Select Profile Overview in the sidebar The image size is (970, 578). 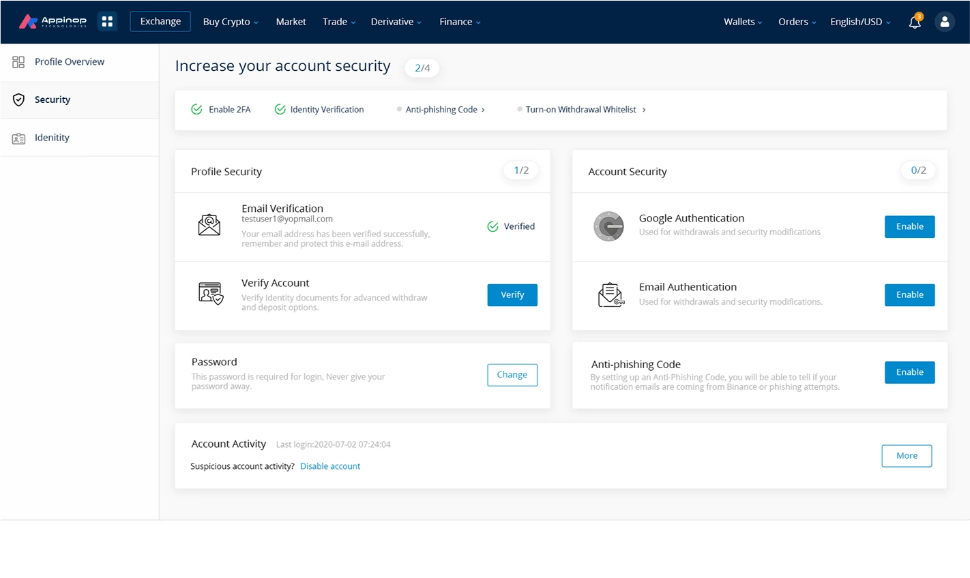(69, 62)
